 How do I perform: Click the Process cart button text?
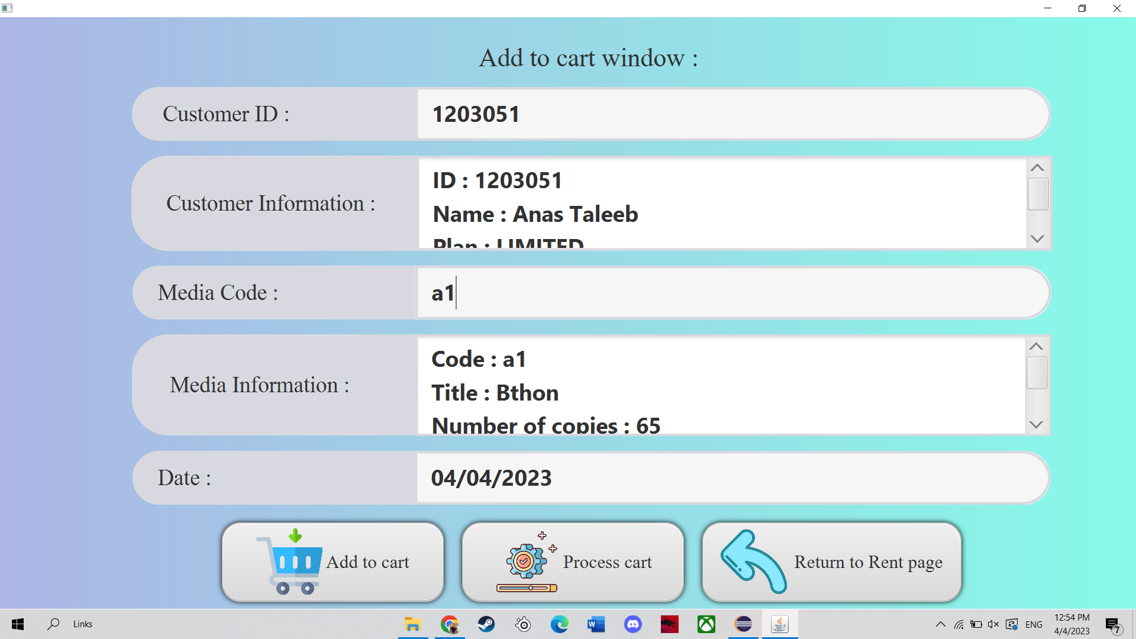[x=607, y=562]
